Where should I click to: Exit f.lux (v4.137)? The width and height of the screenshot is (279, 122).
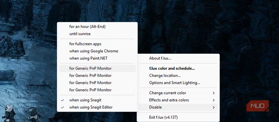[x=163, y=117]
